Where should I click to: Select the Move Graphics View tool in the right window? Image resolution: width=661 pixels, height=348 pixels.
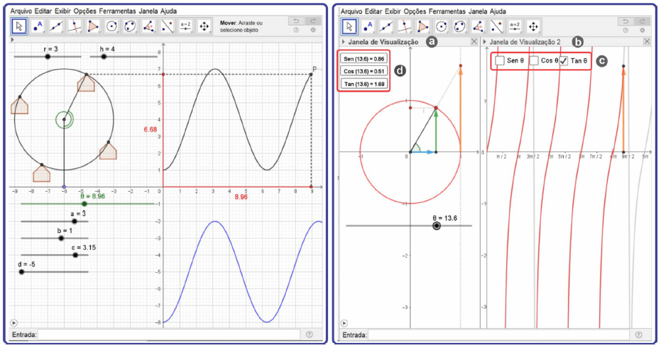(534, 26)
